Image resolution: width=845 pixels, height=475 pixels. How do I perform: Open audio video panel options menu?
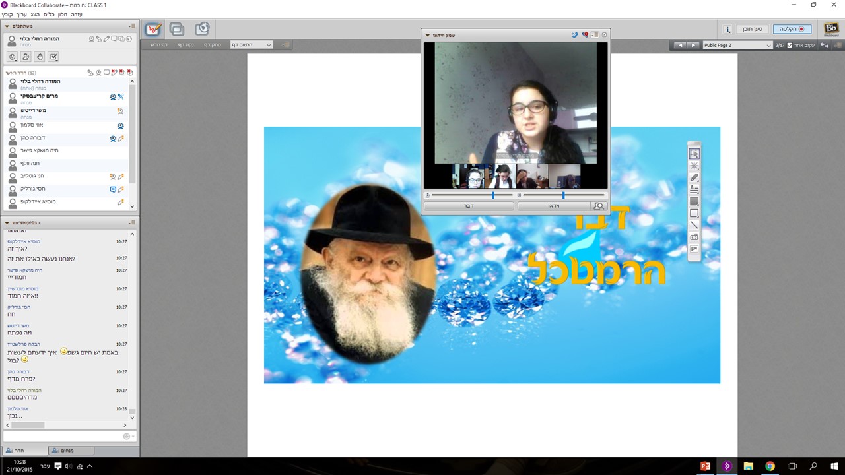pyautogui.click(x=595, y=34)
